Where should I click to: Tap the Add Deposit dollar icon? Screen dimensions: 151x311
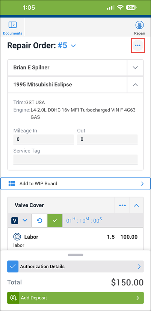click(13, 298)
